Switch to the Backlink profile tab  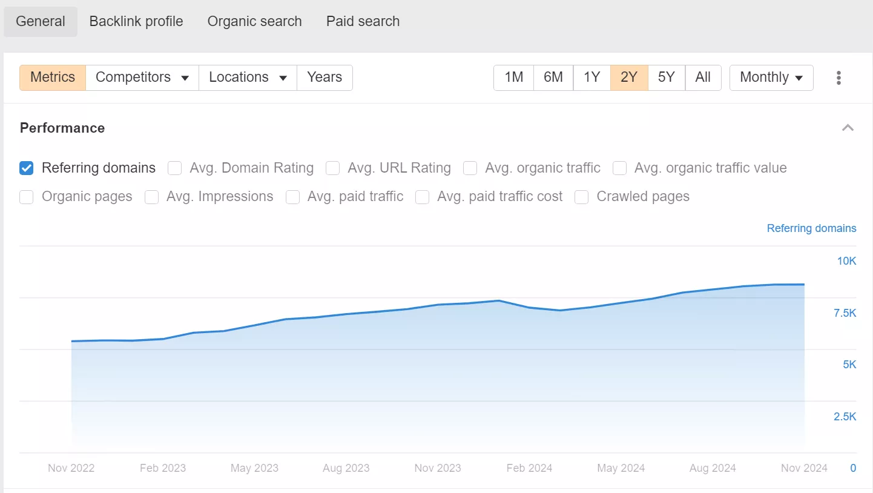(136, 21)
